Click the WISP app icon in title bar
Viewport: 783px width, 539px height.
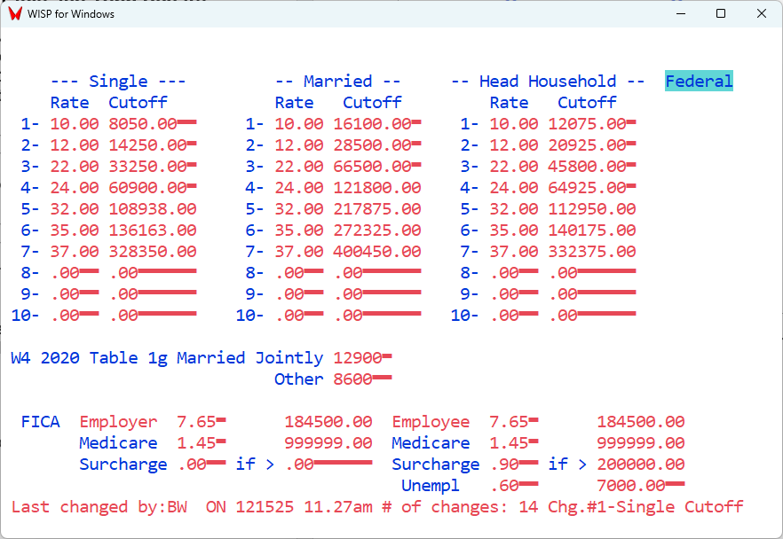(15, 13)
